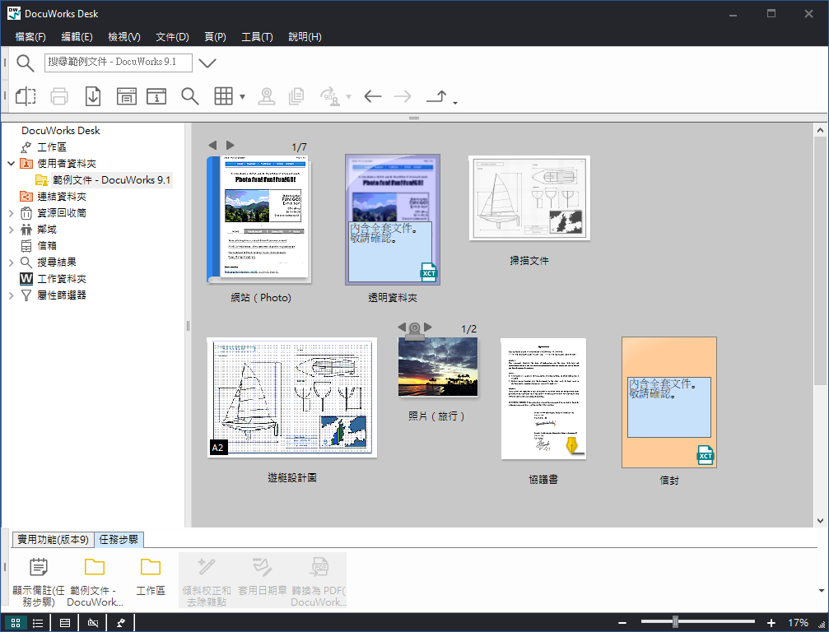Click the zoom slider handle

click(x=675, y=622)
